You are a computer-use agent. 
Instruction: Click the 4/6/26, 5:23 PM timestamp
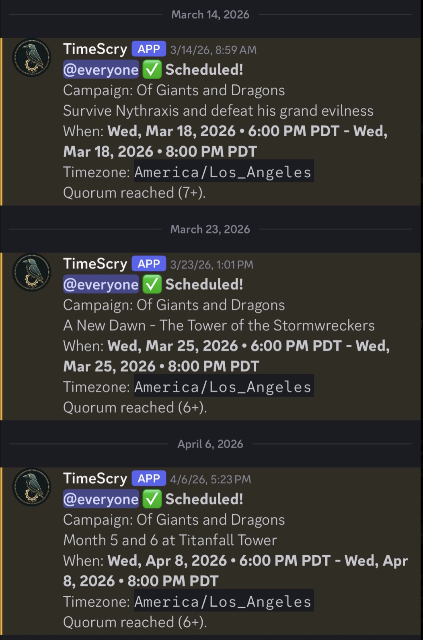pyautogui.click(x=212, y=479)
